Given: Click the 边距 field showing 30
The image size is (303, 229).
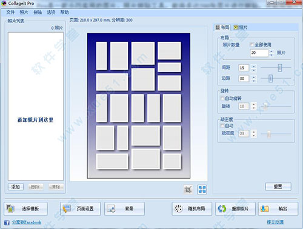Looking at the screenshot, I should pos(244,79).
